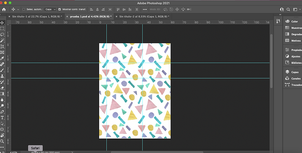Select the Magic Wand tool

tap(2, 40)
